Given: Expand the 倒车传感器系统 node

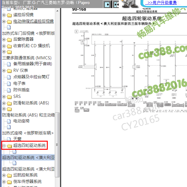Looking at the screenshot, I should point(4,182).
